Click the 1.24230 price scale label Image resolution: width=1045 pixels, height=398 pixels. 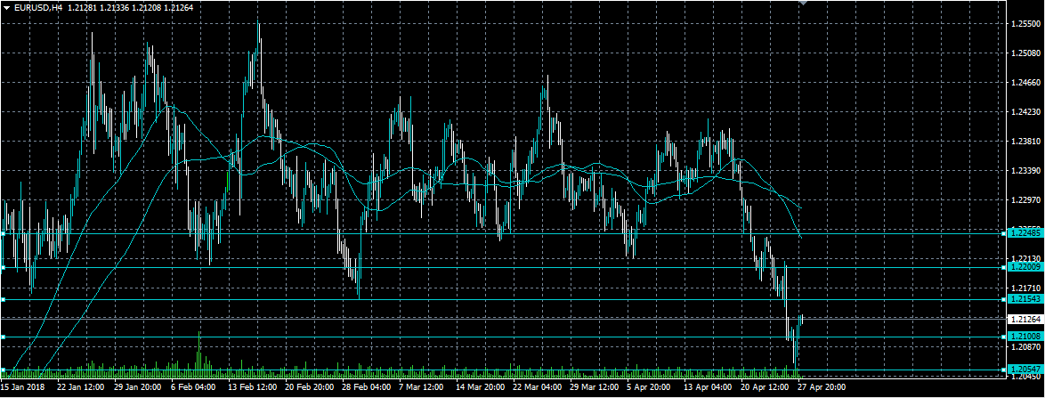pyautogui.click(x=1025, y=112)
